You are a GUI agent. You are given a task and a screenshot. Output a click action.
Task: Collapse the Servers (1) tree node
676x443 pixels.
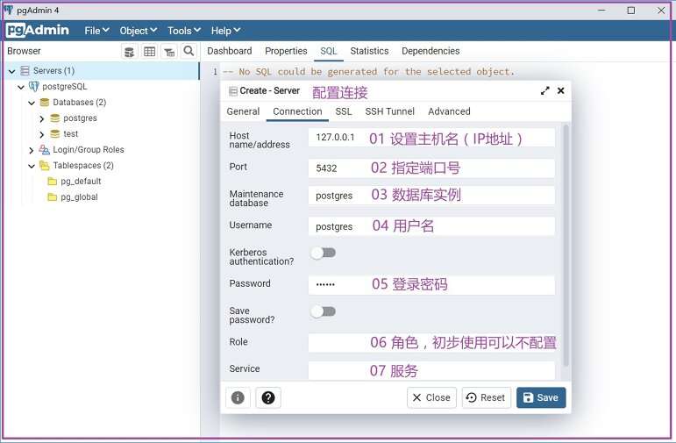click(x=12, y=71)
